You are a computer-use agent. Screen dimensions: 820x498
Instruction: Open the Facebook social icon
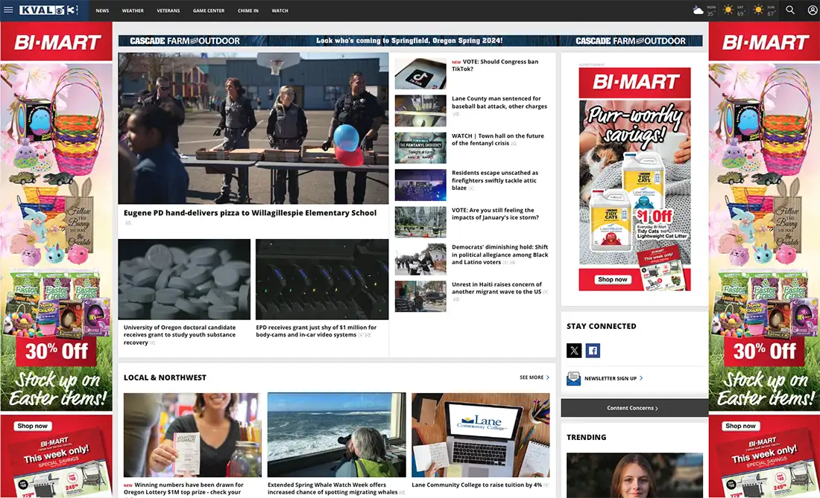(593, 351)
